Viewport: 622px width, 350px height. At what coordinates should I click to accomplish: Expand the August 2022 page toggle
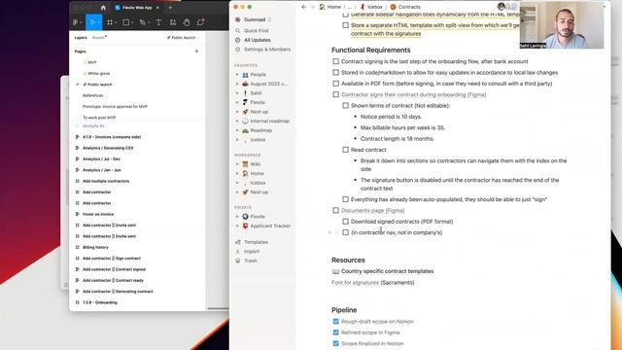pyautogui.click(x=237, y=85)
